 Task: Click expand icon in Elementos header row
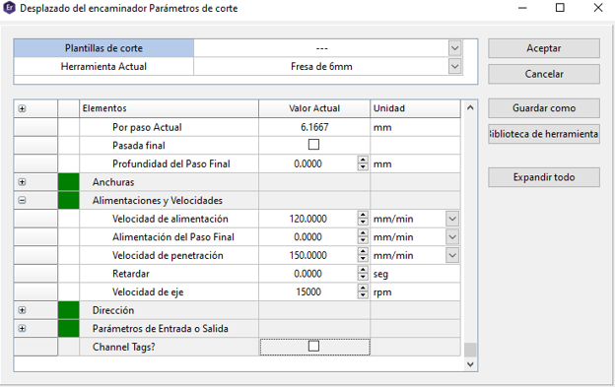22,108
